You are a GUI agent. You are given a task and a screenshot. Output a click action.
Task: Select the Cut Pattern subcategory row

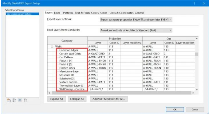tap(121, 57)
